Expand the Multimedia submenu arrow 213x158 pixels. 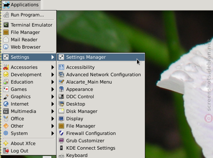pyautogui.click(x=53, y=111)
